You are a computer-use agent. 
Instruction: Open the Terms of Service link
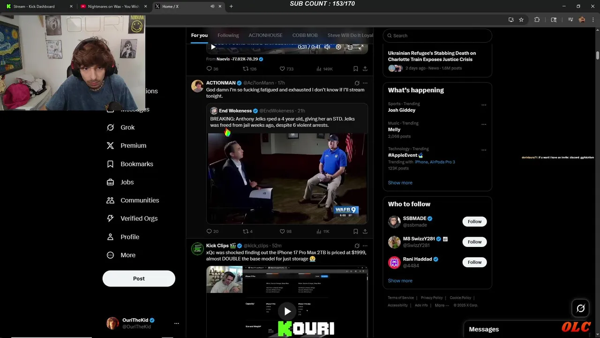pyautogui.click(x=401, y=298)
